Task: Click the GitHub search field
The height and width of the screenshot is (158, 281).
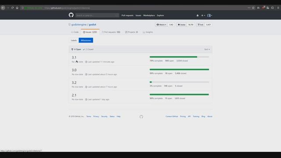Action: [97, 15]
